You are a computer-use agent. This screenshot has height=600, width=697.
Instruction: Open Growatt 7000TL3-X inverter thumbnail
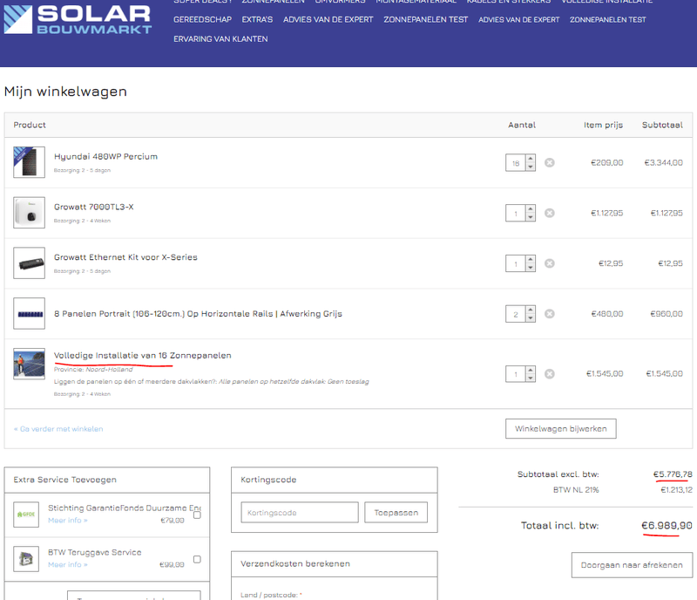[29, 212]
